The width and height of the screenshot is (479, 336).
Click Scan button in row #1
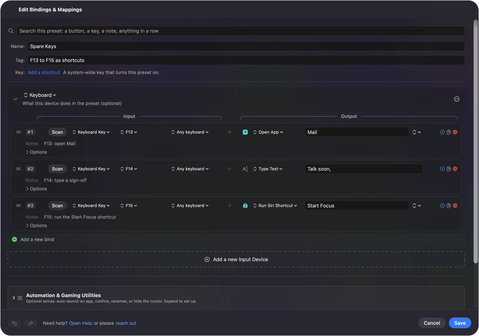pyautogui.click(x=57, y=132)
